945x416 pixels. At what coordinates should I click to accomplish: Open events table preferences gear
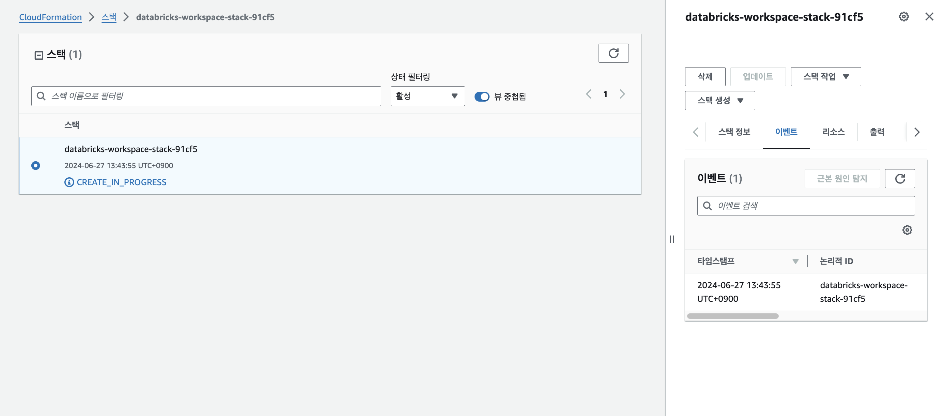click(x=907, y=230)
